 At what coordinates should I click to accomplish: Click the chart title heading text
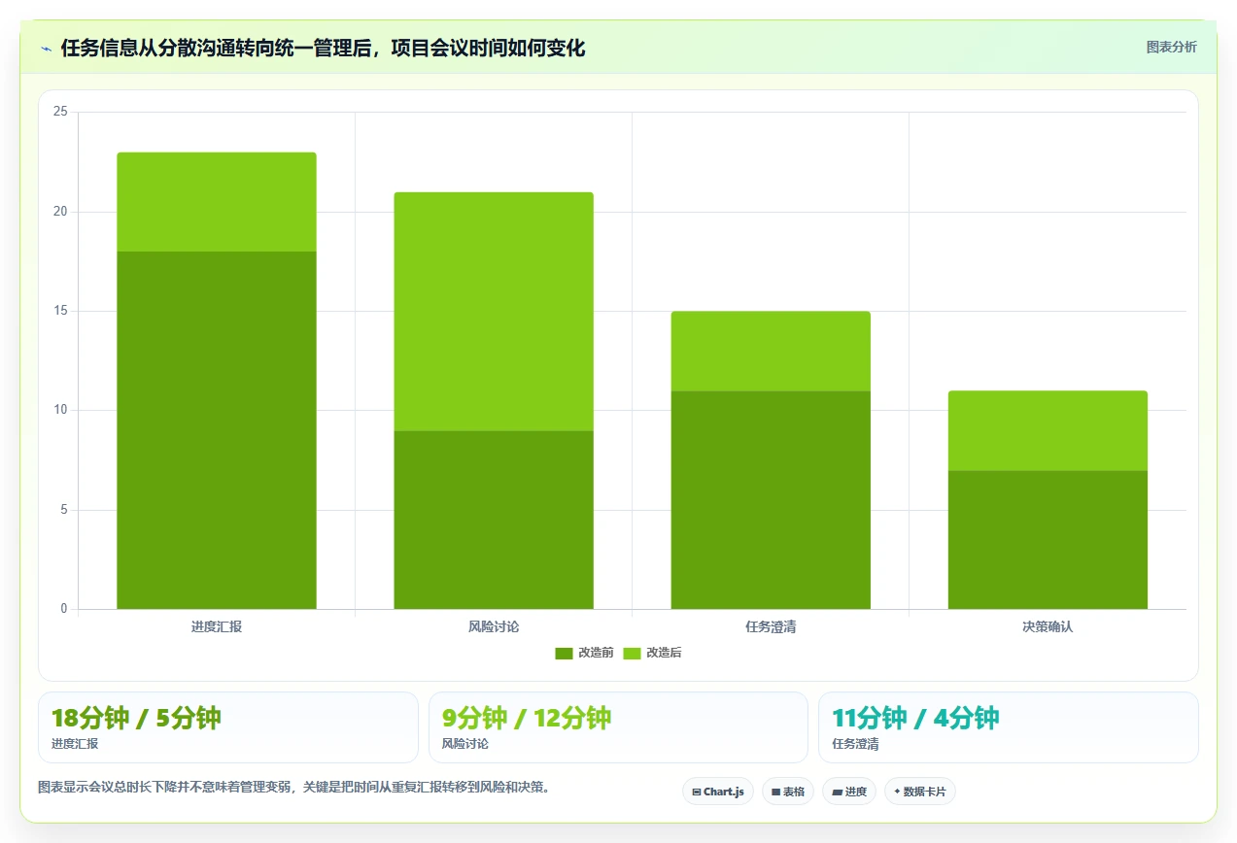(323, 49)
